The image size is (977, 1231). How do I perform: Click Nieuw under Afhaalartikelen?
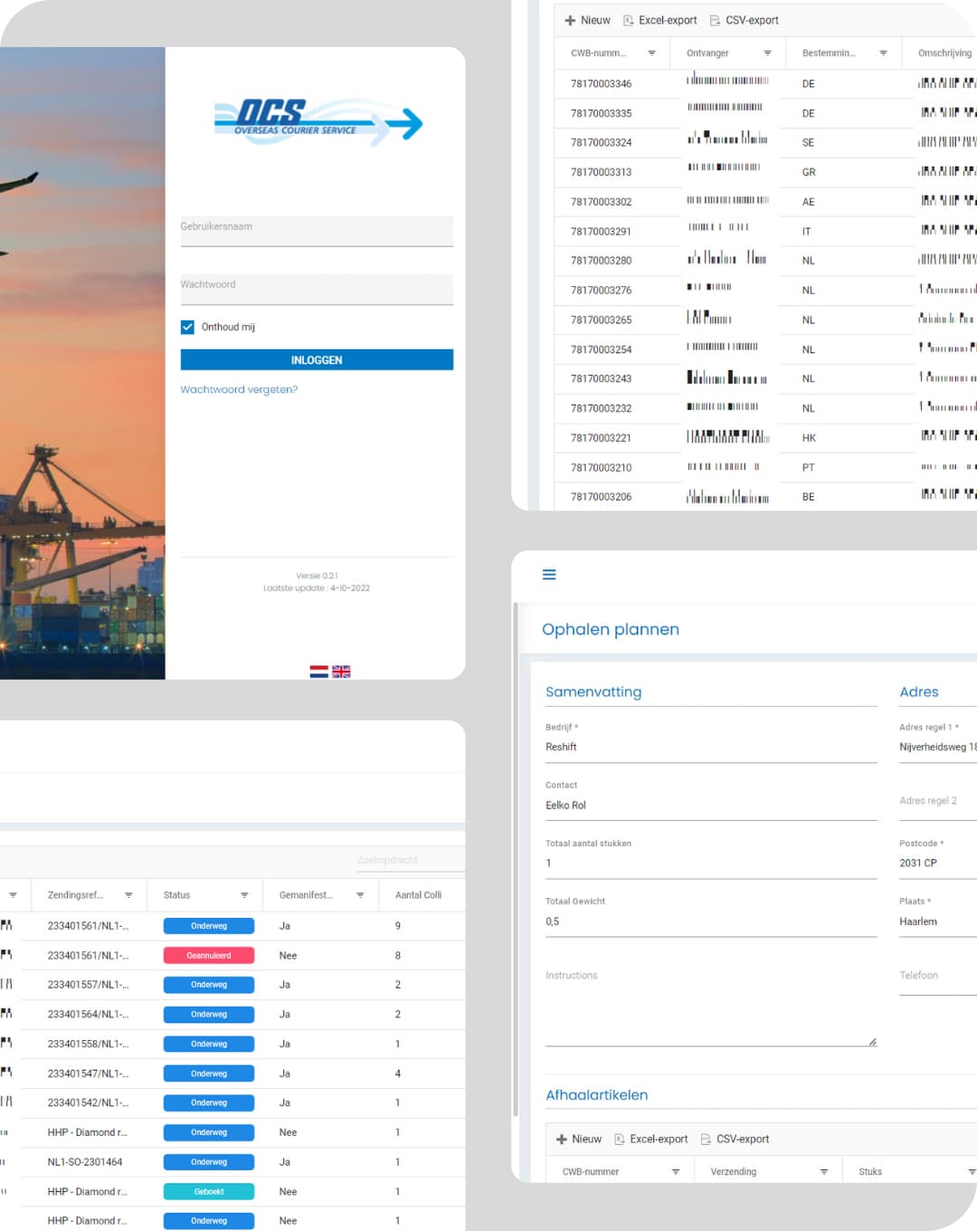(579, 1140)
